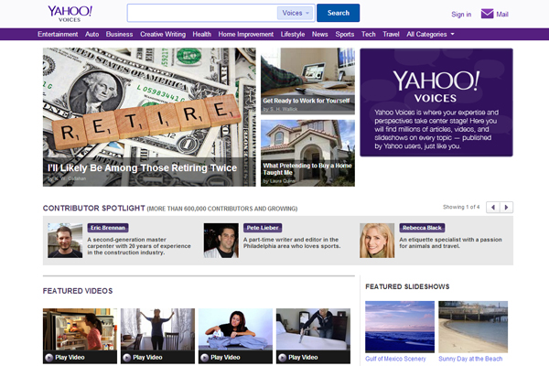Click the blue Search button
549x366 pixels.
[338, 13]
